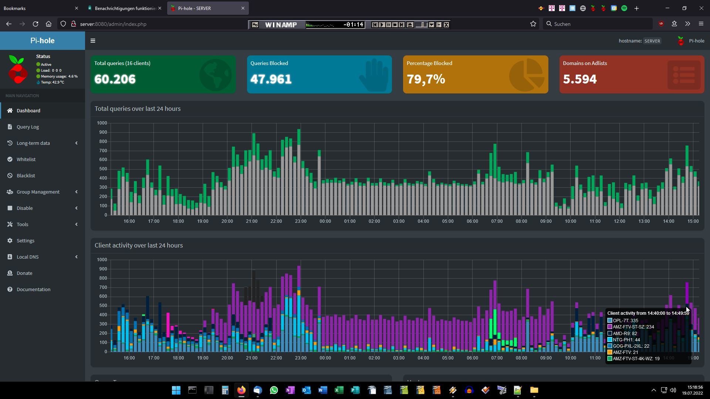
Task: Open File Explorer folder from the taskbar
Action: coord(534,390)
